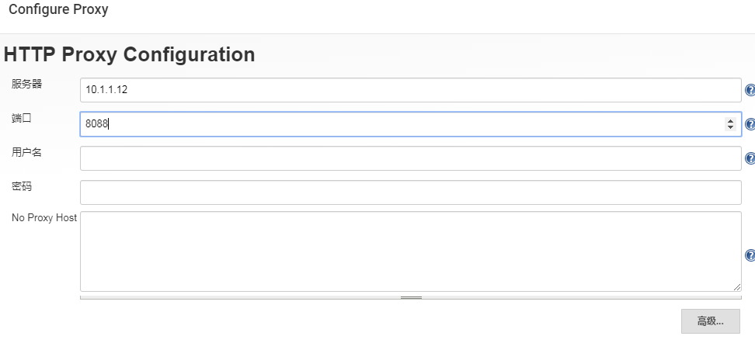The width and height of the screenshot is (755, 357).
Task: Click the Configure Proxy page title
Action: coord(58,10)
